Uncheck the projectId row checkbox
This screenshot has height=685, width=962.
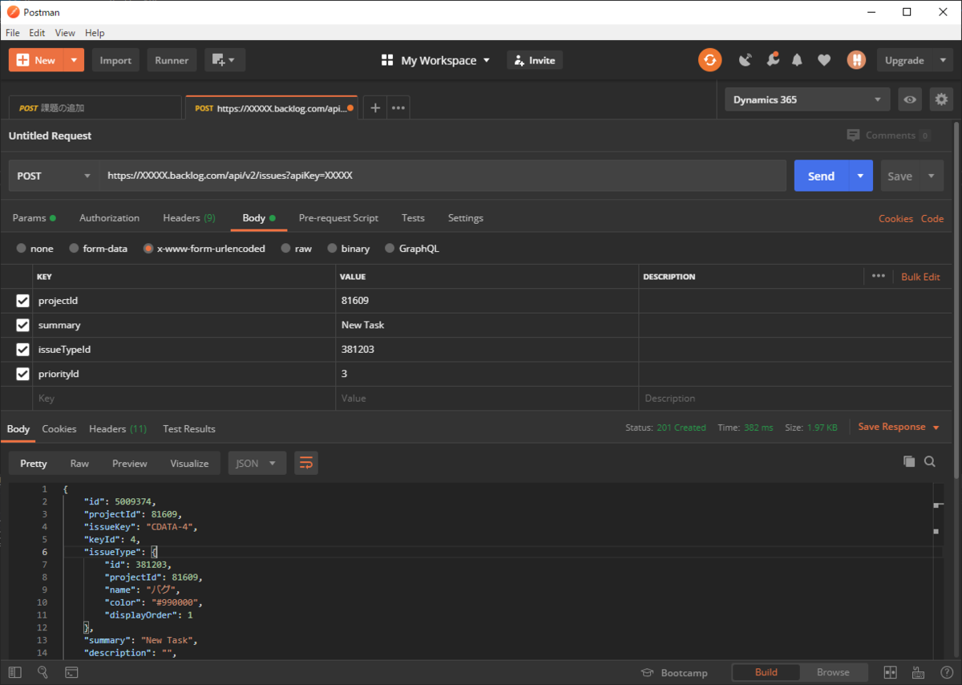pyautogui.click(x=23, y=301)
